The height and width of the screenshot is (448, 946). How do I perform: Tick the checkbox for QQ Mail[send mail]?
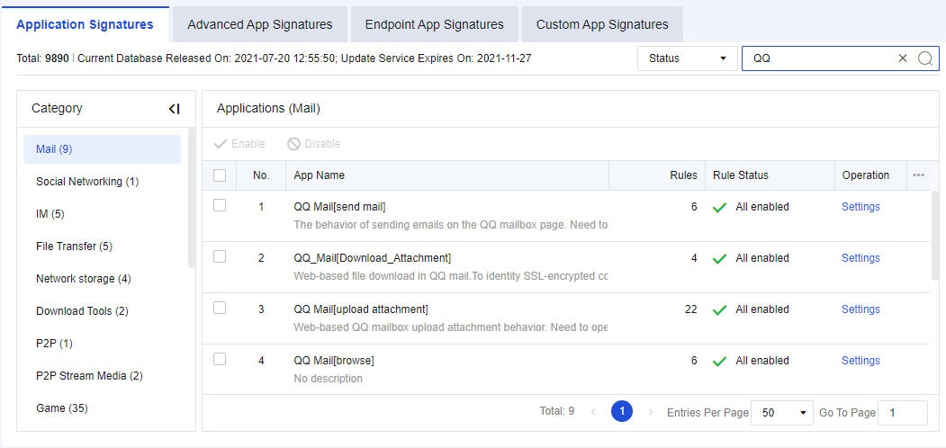click(220, 206)
